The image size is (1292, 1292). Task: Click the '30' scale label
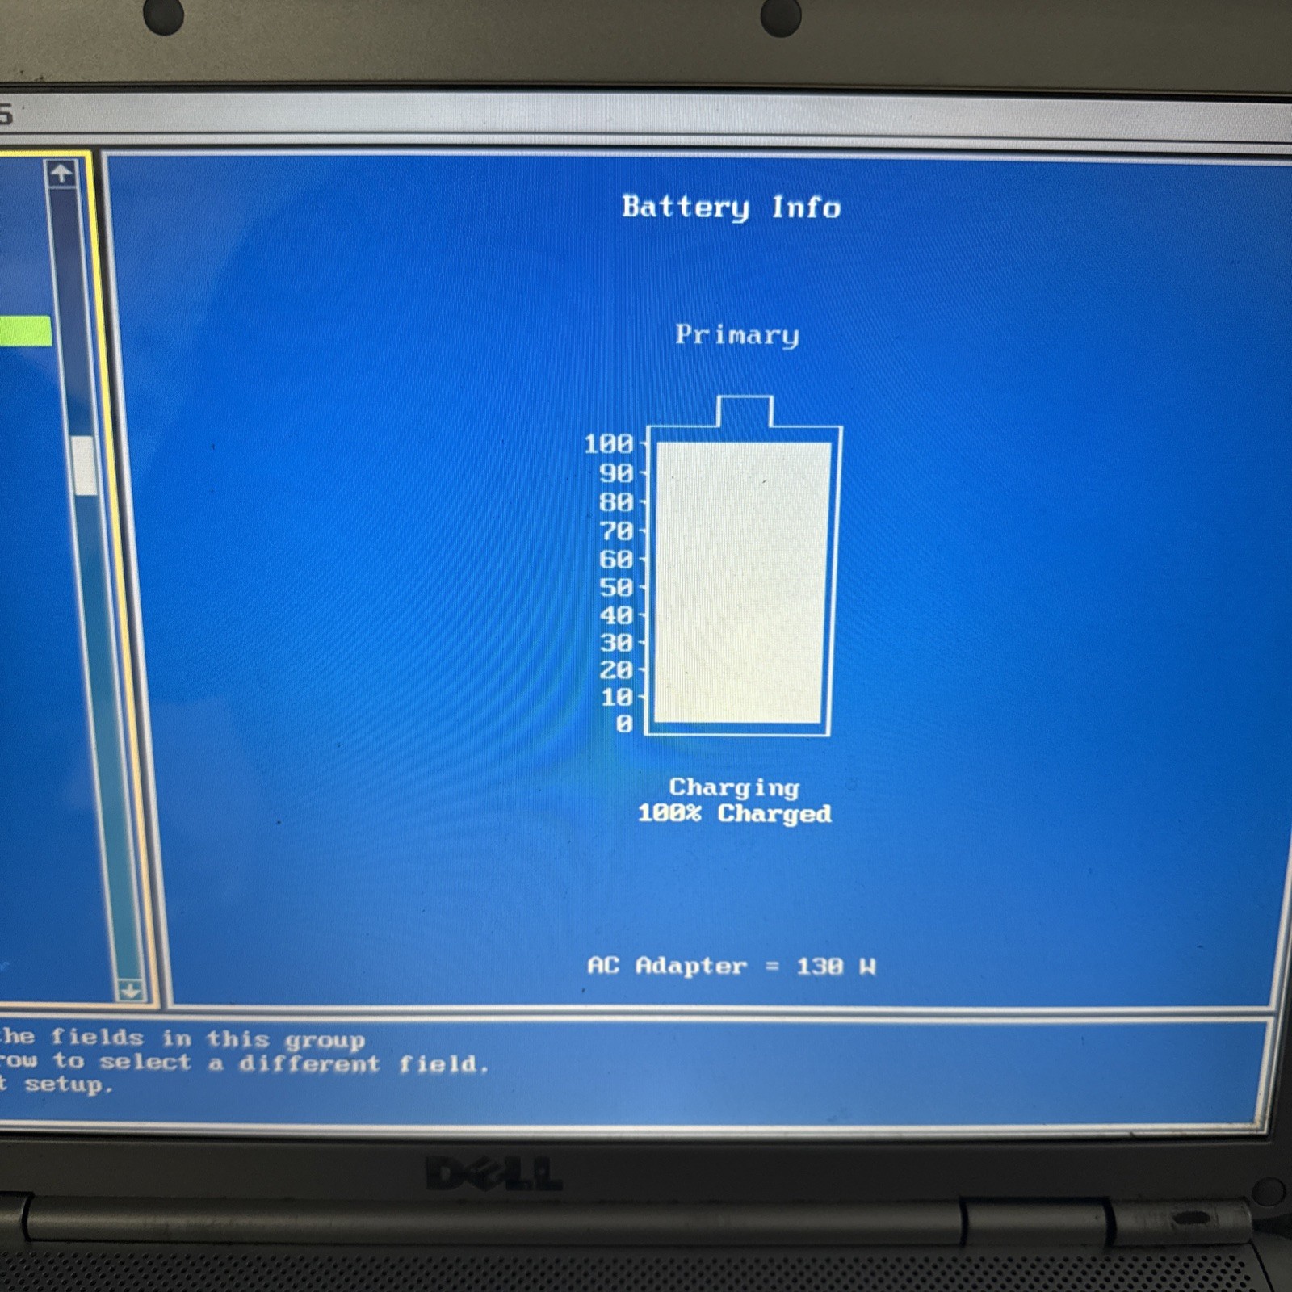pos(616,643)
